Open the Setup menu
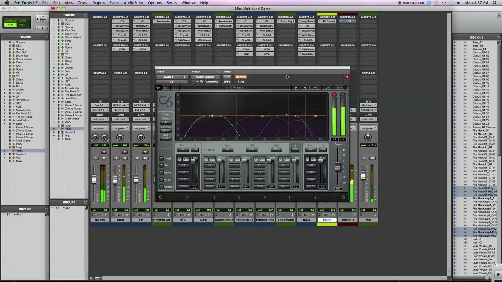 tap(172, 3)
